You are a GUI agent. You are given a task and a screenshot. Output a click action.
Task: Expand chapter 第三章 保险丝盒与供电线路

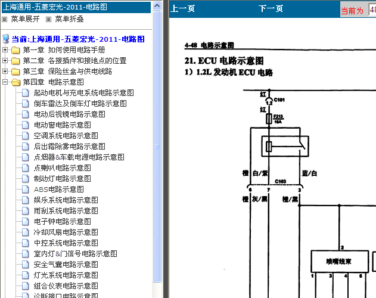[5, 72]
